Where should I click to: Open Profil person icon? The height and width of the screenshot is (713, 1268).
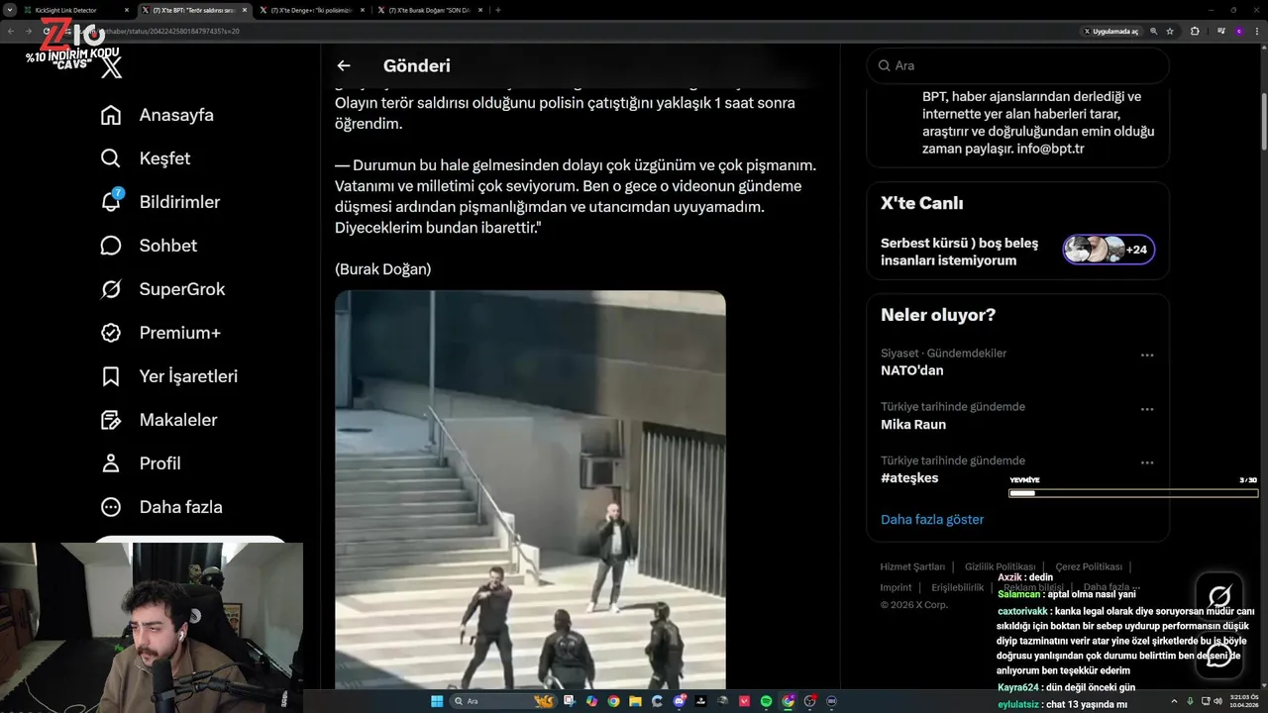click(x=111, y=463)
